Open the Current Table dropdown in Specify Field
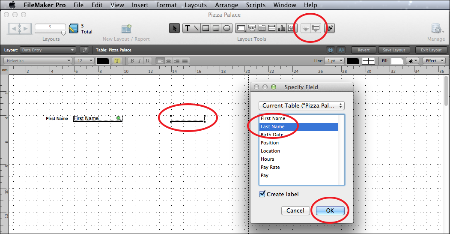 (301, 106)
